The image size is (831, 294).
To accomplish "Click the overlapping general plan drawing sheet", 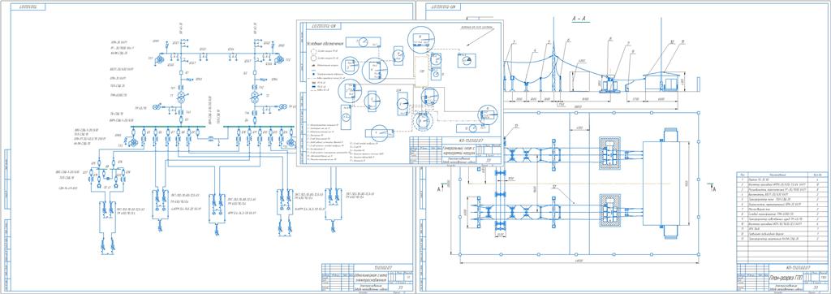I will point(400,93).
